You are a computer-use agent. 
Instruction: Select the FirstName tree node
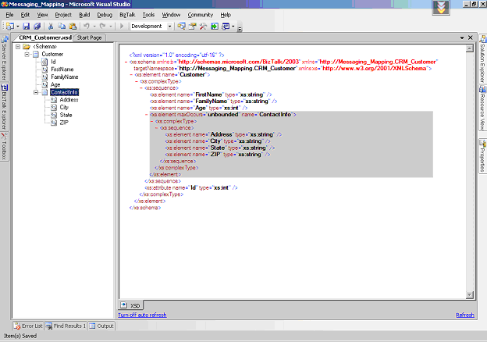(62, 69)
